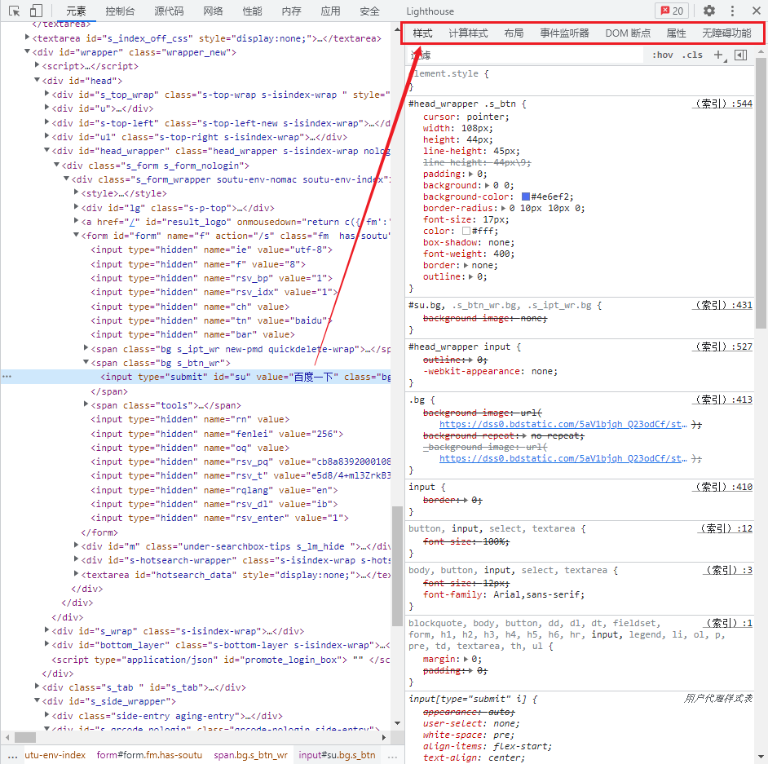Select the input type submit id su row
Viewport: 768px width, 764px height.
[196, 377]
